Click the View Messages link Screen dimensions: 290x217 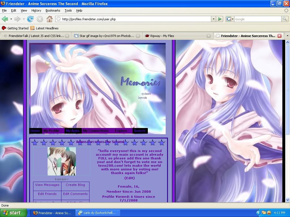47,185
